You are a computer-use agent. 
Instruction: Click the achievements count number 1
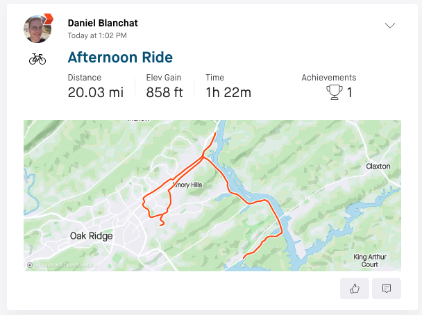tap(350, 92)
